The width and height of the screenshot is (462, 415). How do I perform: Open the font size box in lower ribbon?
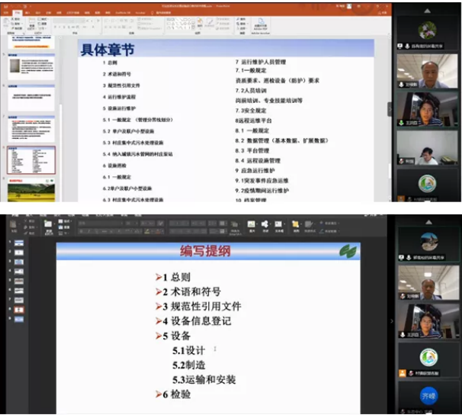tap(131, 224)
